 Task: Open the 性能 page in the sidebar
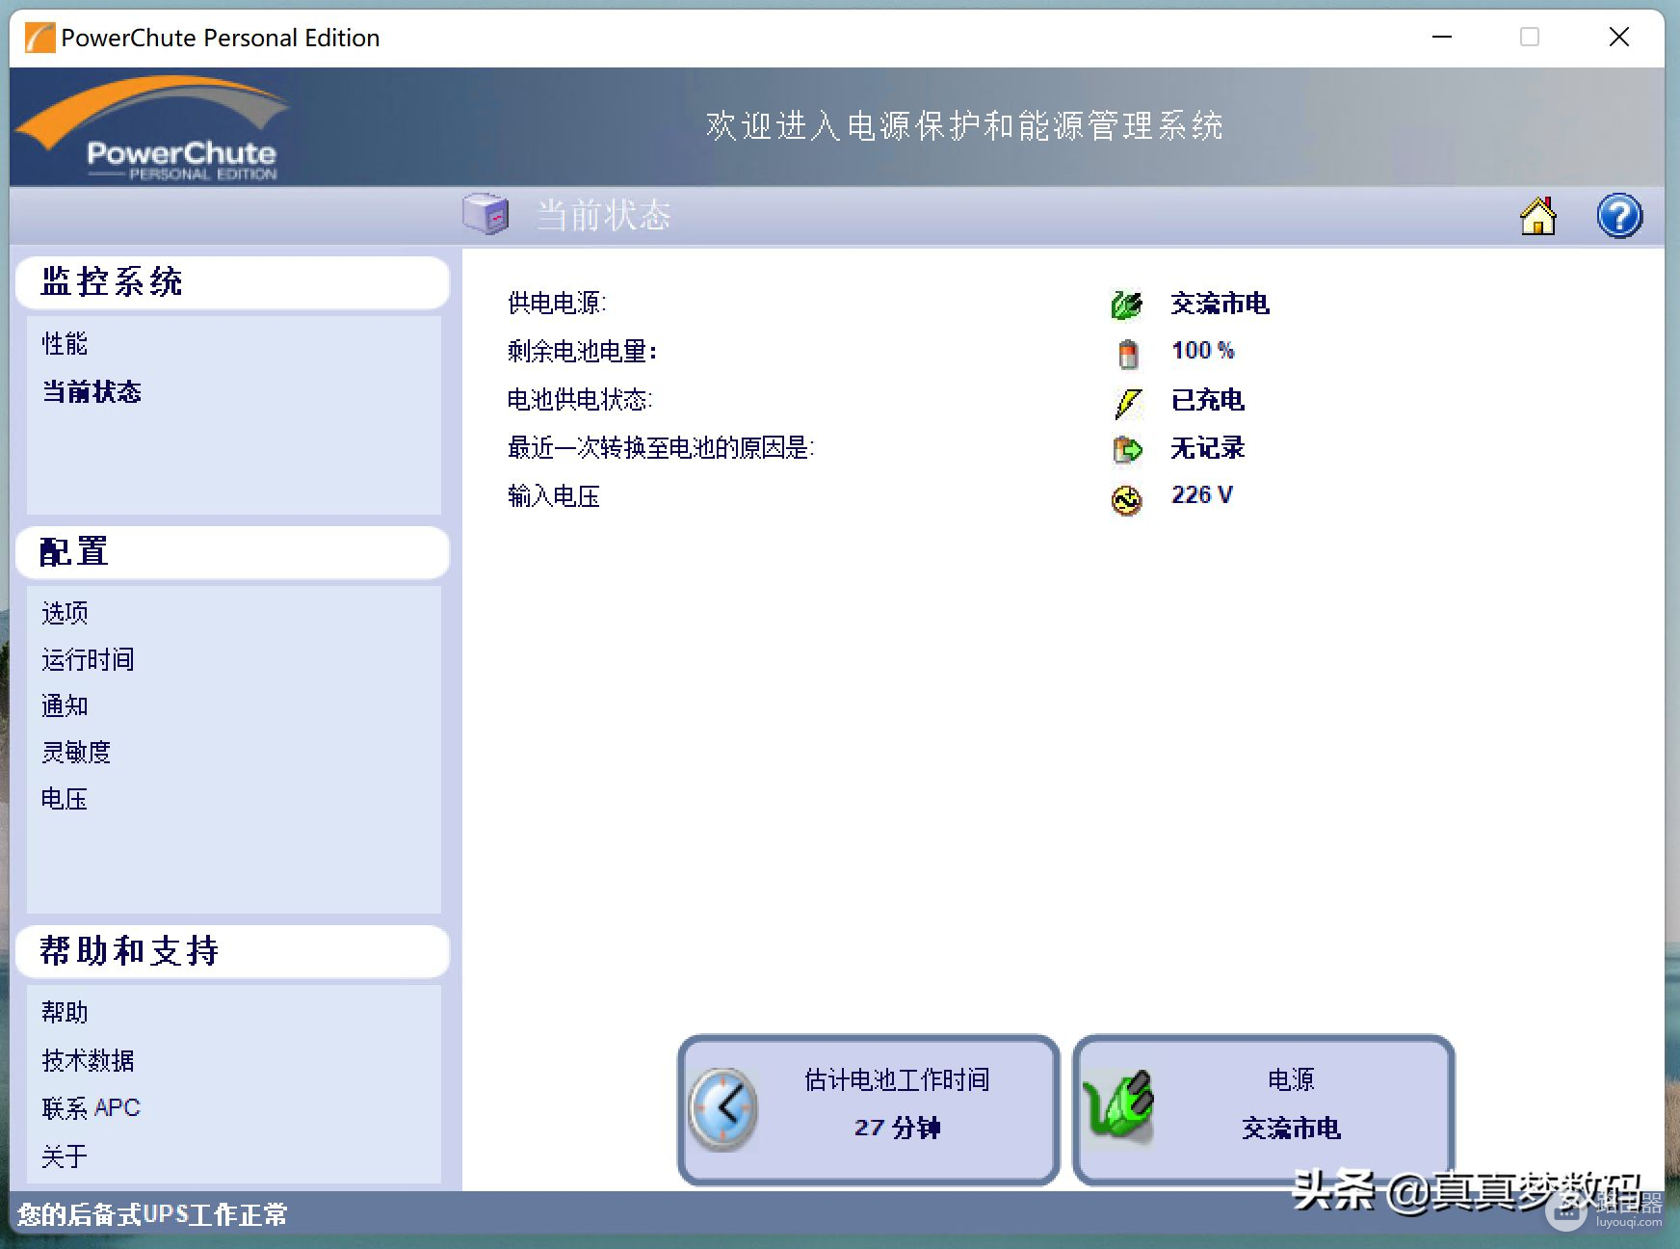(x=65, y=344)
